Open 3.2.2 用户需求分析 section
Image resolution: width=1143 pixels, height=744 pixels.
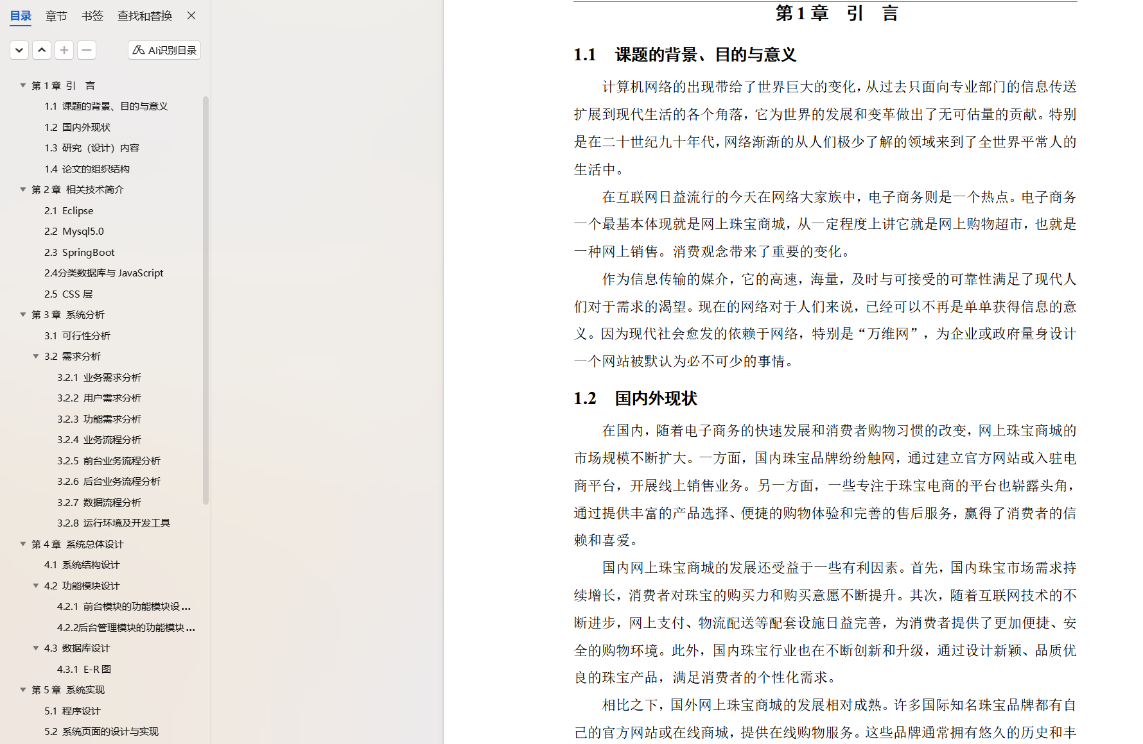[x=99, y=398]
